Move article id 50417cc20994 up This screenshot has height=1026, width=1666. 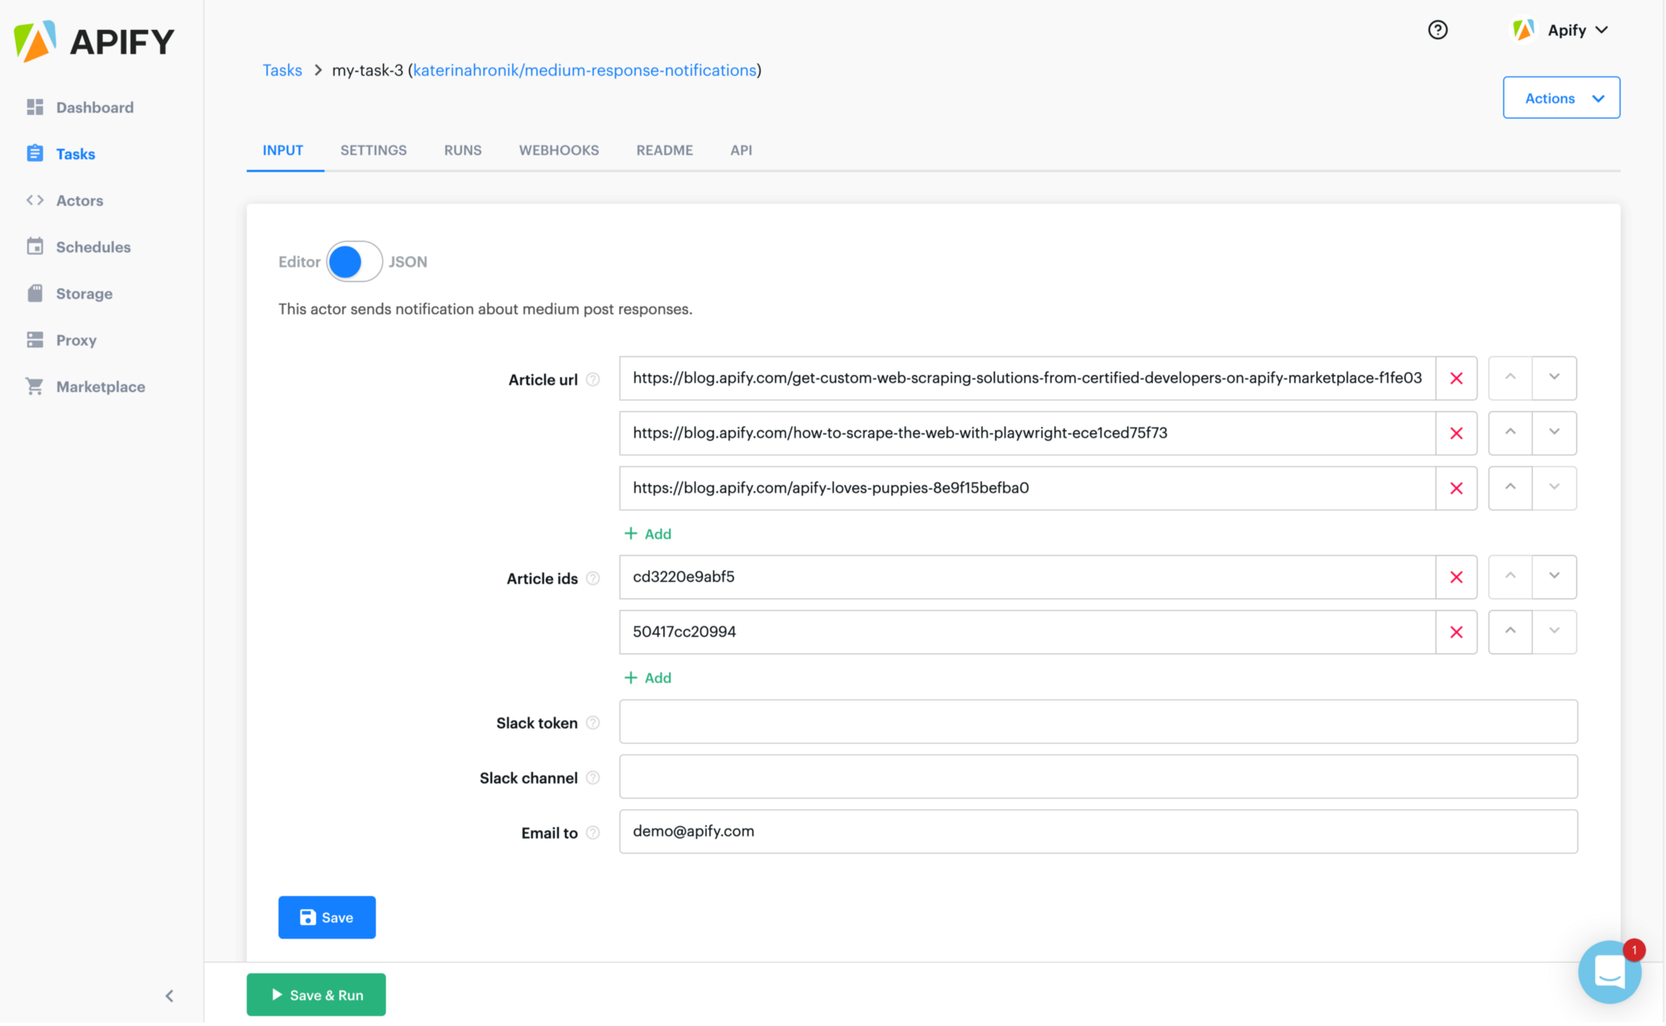click(1510, 632)
